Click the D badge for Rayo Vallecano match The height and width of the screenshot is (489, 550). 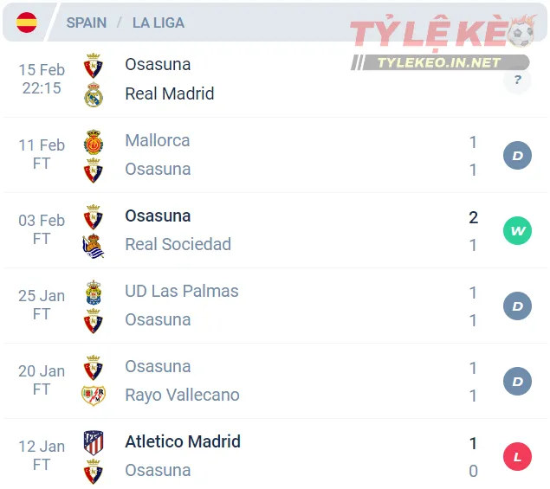(517, 381)
